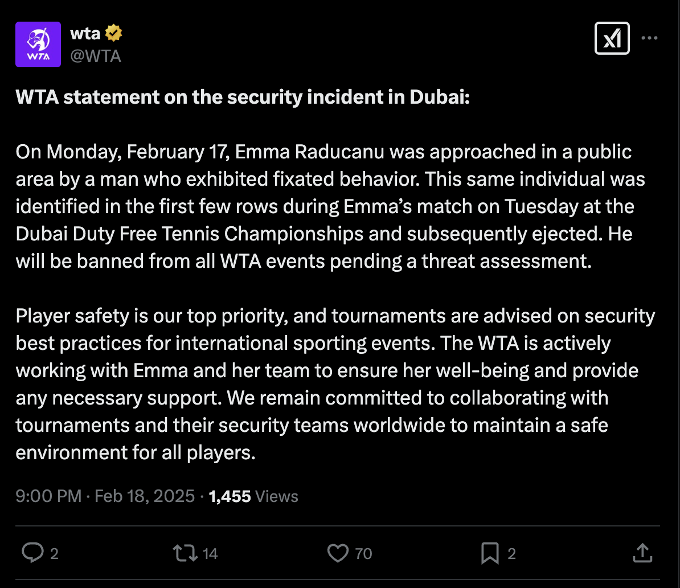Click the bold statement headline text

[x=243, y=97]
